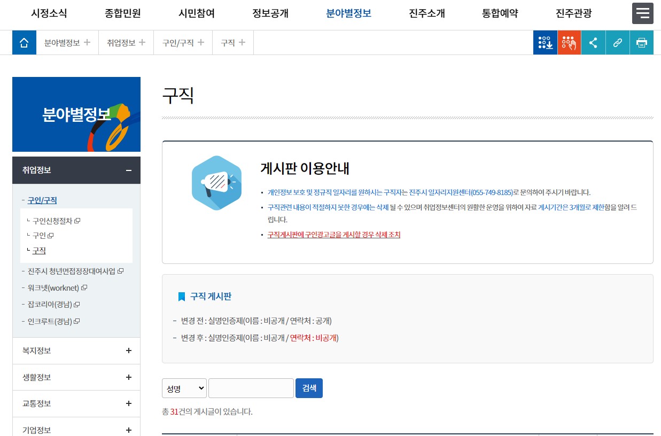Open the 워크넷(worknet) external link

57,287
